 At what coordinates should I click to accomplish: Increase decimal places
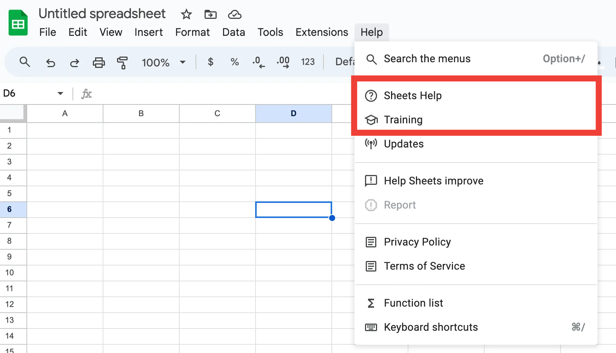283,62
